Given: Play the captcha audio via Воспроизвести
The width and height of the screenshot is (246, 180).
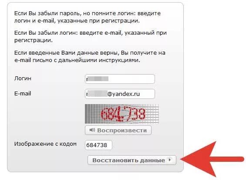Looking at the screenshot, I should [118, 130].
